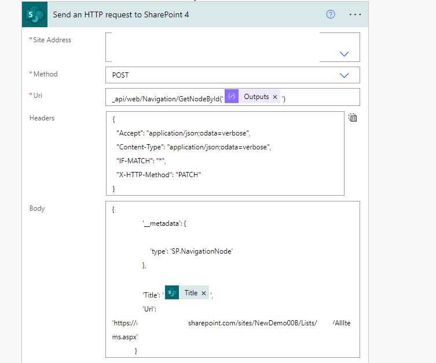Click the '__metadata' line in Body

tap(164, 223)
